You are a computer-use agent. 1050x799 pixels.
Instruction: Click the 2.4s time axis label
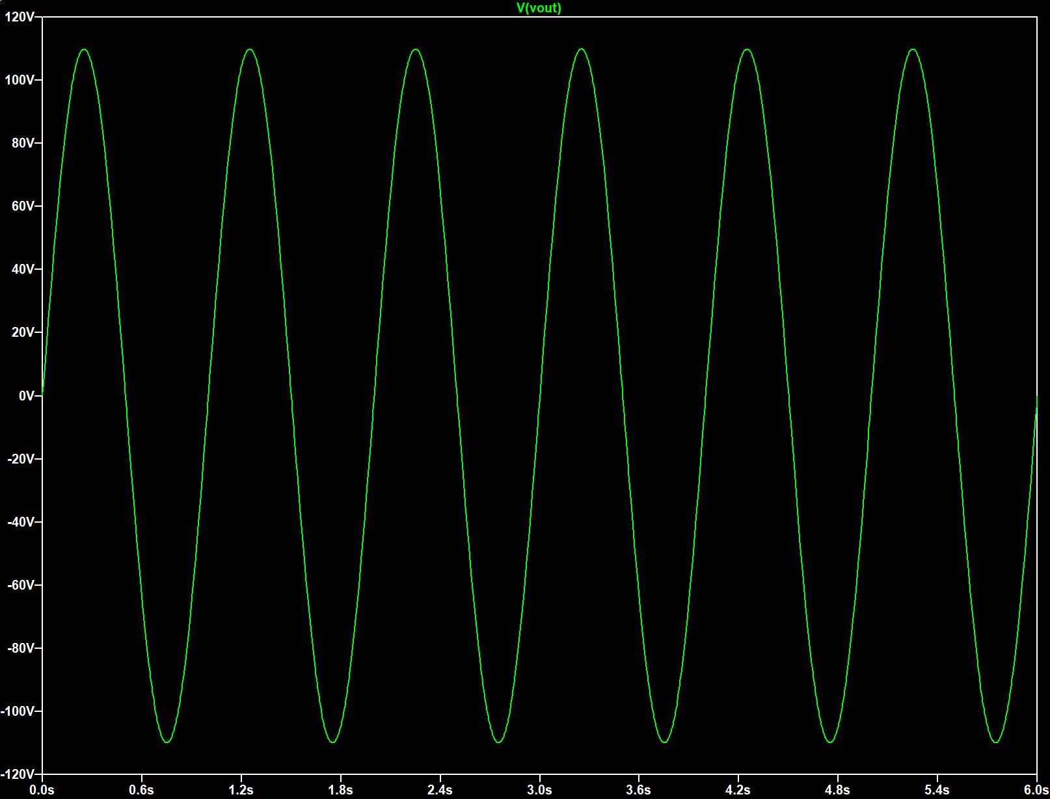pyautogui.click(x=440, y=790)
